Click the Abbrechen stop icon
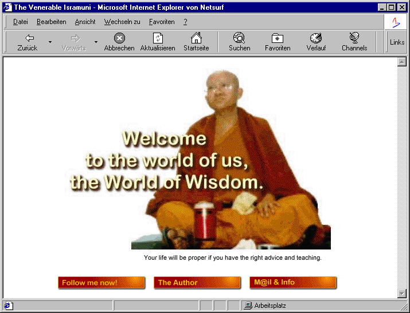The height and width of the screenshot is (313, 410). (x=119, y=38)
